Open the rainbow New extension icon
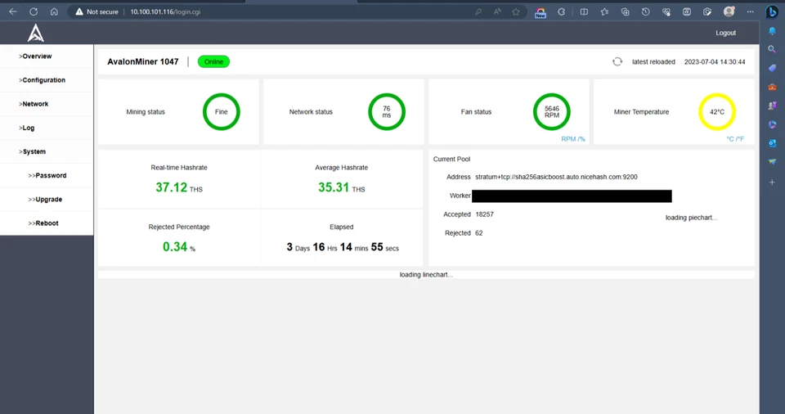 click(x=541, y=12)
